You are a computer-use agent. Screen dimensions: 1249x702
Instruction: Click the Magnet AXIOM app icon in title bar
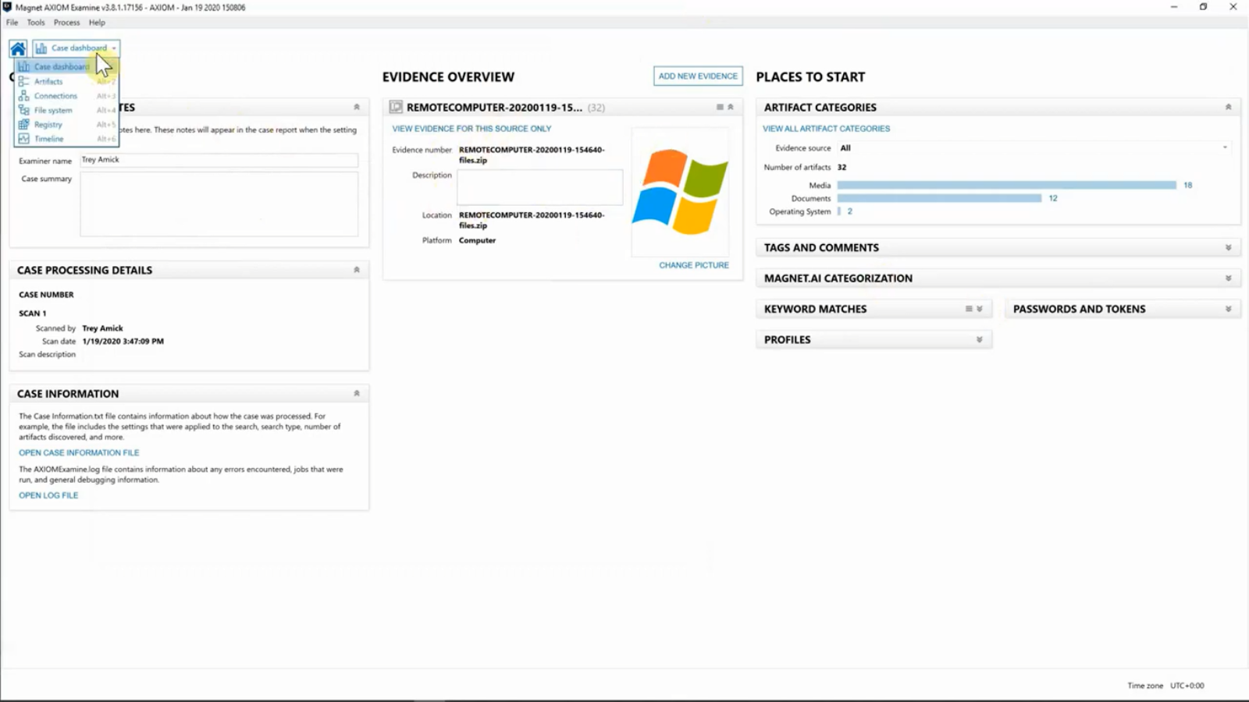(7, 7)
